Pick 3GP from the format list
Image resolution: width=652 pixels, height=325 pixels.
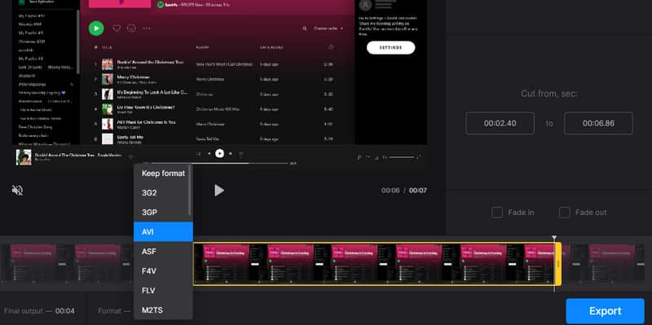click(163, 213)
